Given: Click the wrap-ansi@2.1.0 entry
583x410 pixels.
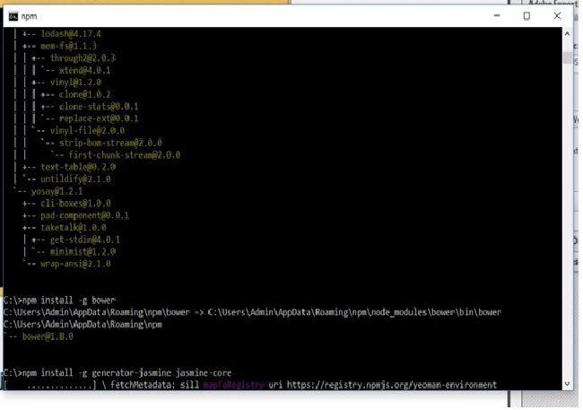Looking at the screenshot, I should point(75,264).
